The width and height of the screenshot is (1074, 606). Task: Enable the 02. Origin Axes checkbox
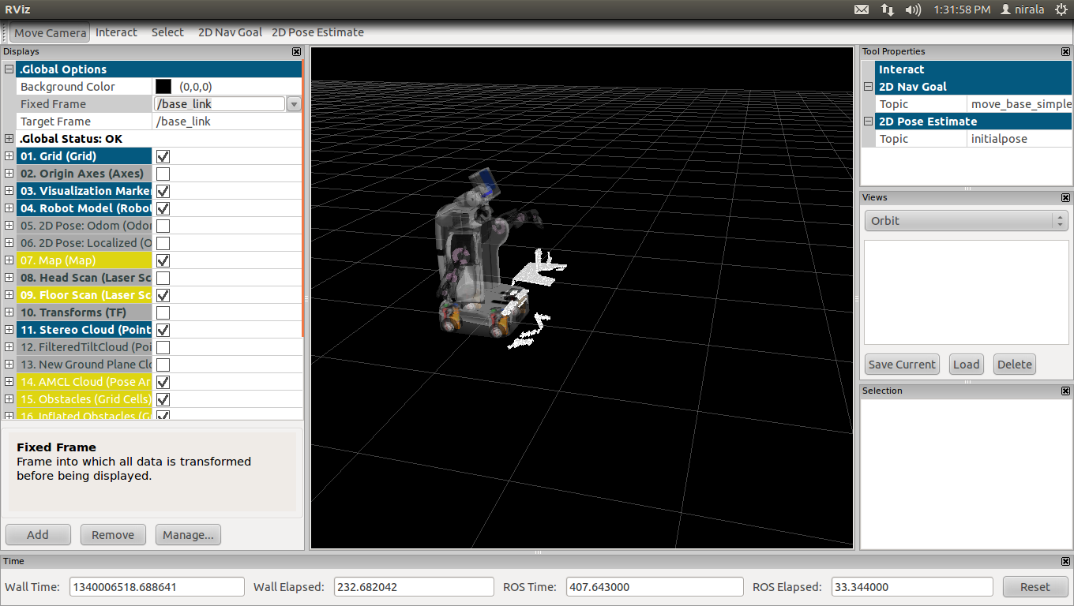pyautogui.click(x=163, y=174)
